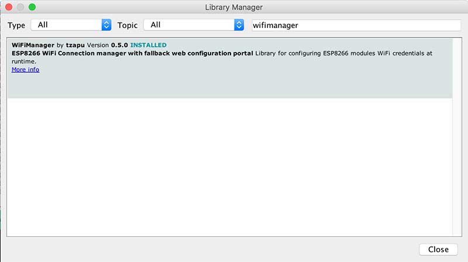Open the More info link

pos(25,69)
